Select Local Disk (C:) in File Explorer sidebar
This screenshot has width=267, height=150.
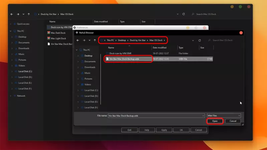(x=25, y=71)
